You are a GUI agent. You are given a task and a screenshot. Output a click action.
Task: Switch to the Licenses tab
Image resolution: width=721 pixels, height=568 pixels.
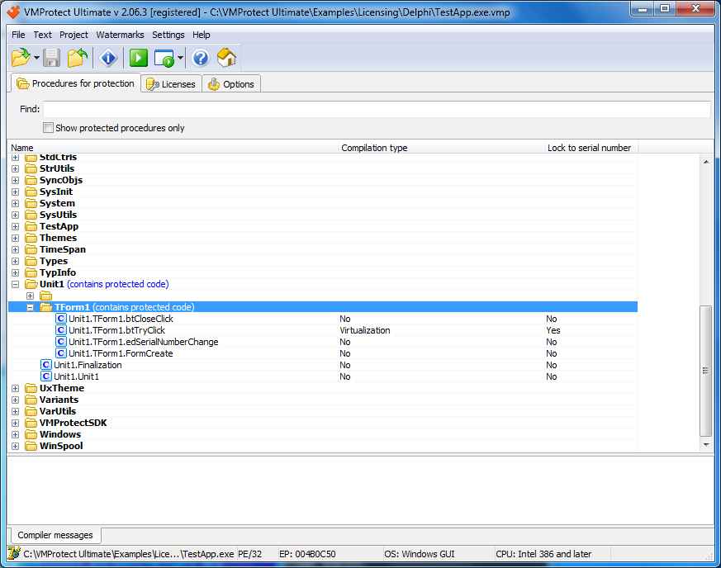pos(171,84)
